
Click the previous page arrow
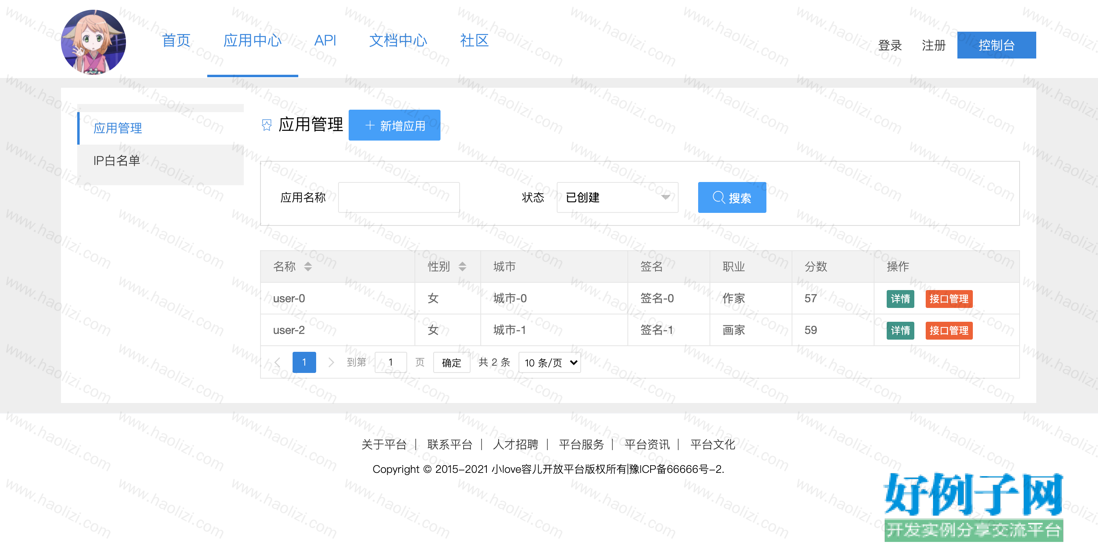[x=278, y=362]
